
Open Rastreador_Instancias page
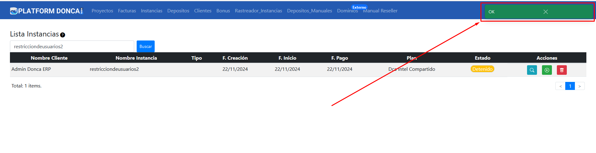(258, 11)
